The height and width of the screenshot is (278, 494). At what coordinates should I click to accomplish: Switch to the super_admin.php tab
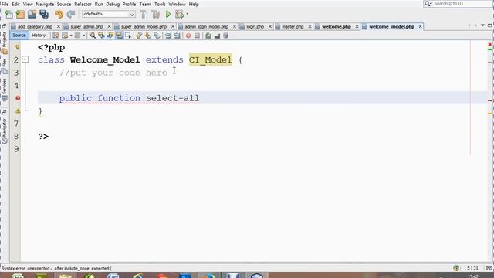tap(86, 27)
